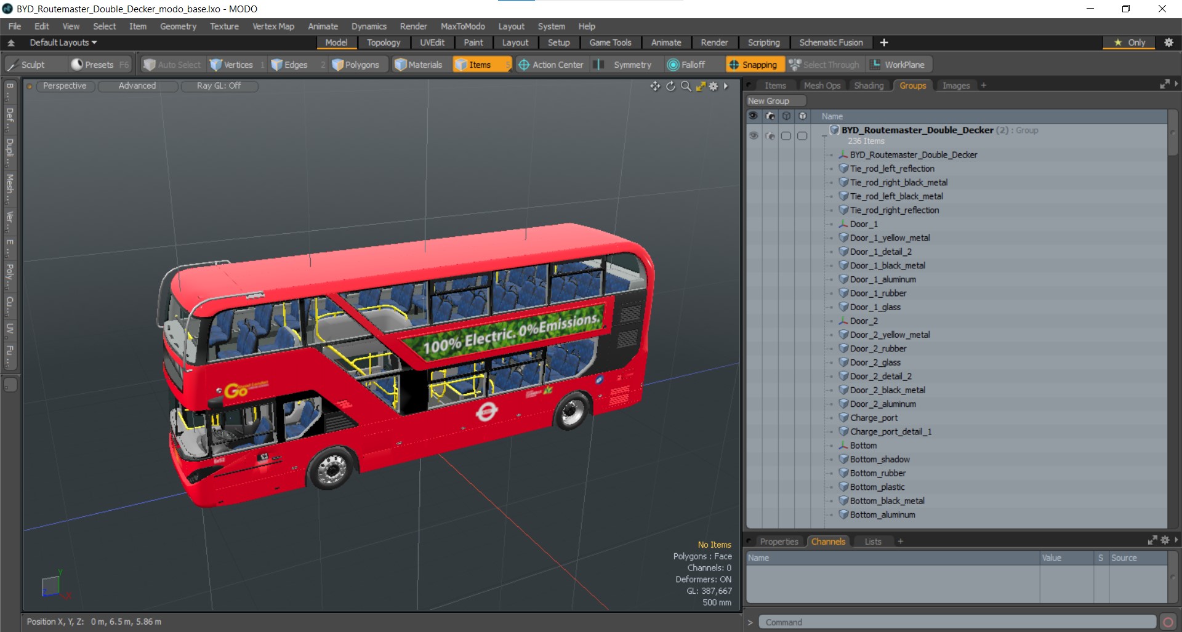Open the layout settings gear icon
Image resolution: width=1182 pixels, height=632 pixels.
coord(1168,42)
